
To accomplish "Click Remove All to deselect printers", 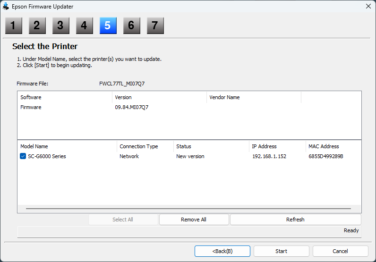I will (194, 220).
